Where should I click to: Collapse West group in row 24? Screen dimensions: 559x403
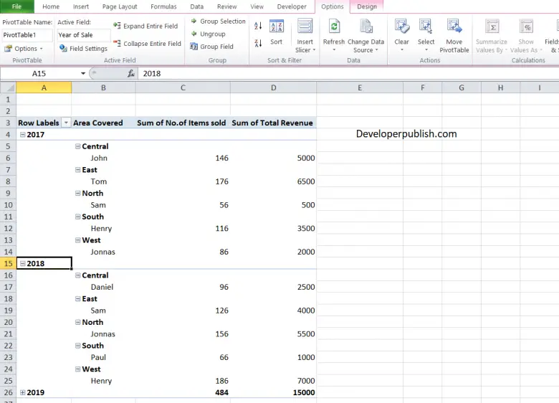click(x=77, y=369)
